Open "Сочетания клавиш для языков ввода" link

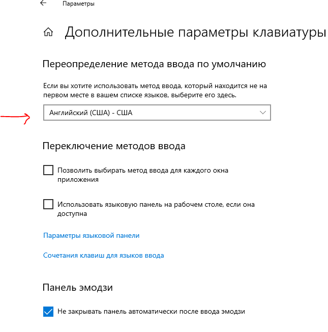[x=104, y=255]
